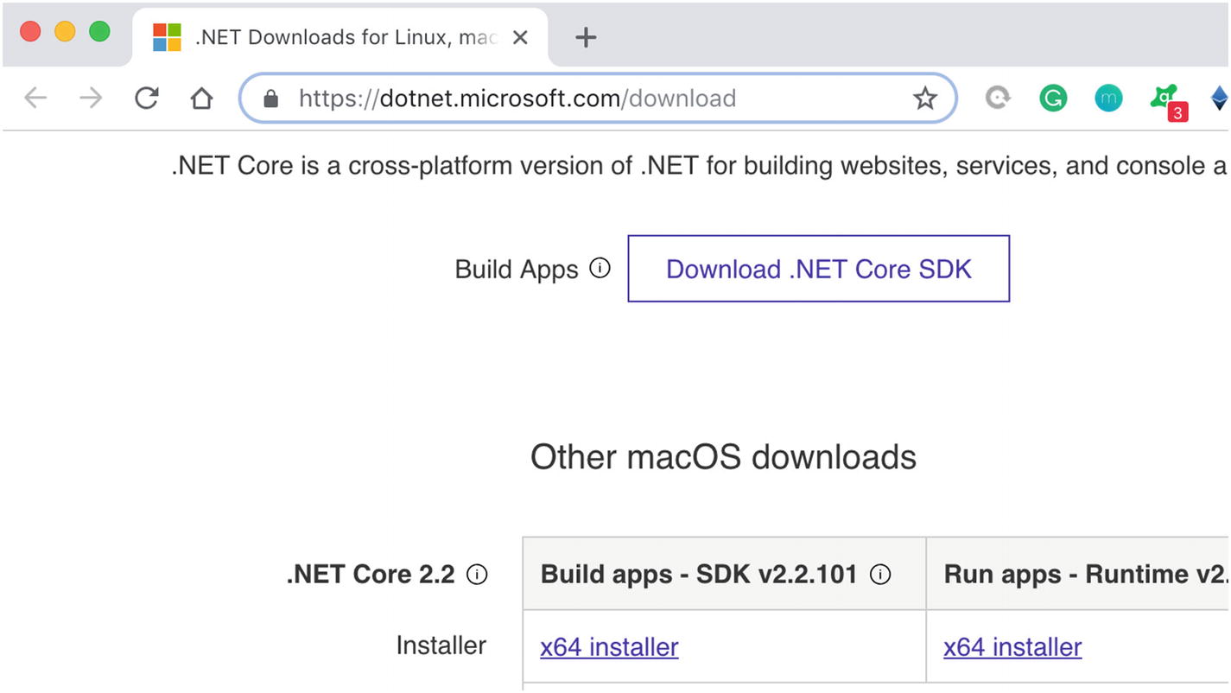Click the 'Build Apps' label text
The image size is (1231, 693).
coord(517,270)
